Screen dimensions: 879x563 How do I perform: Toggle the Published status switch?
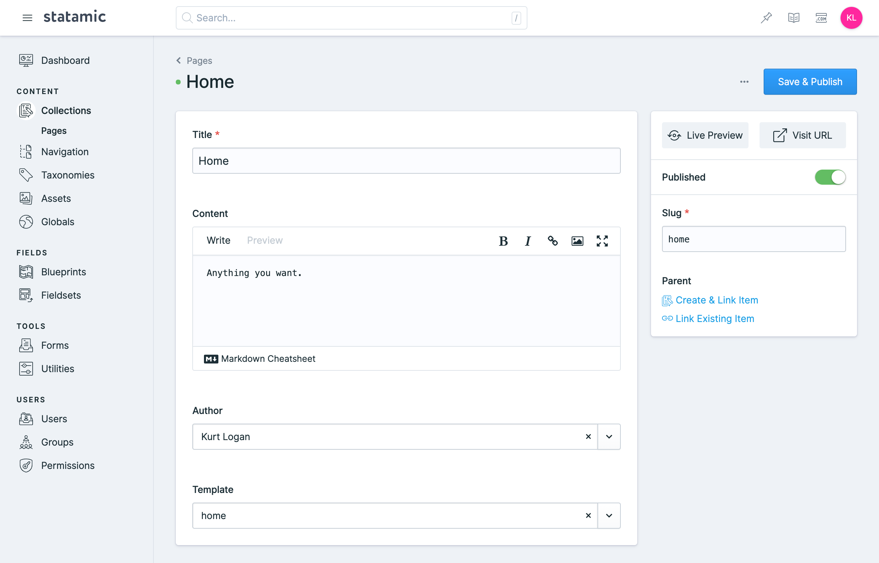click(831, 177)
